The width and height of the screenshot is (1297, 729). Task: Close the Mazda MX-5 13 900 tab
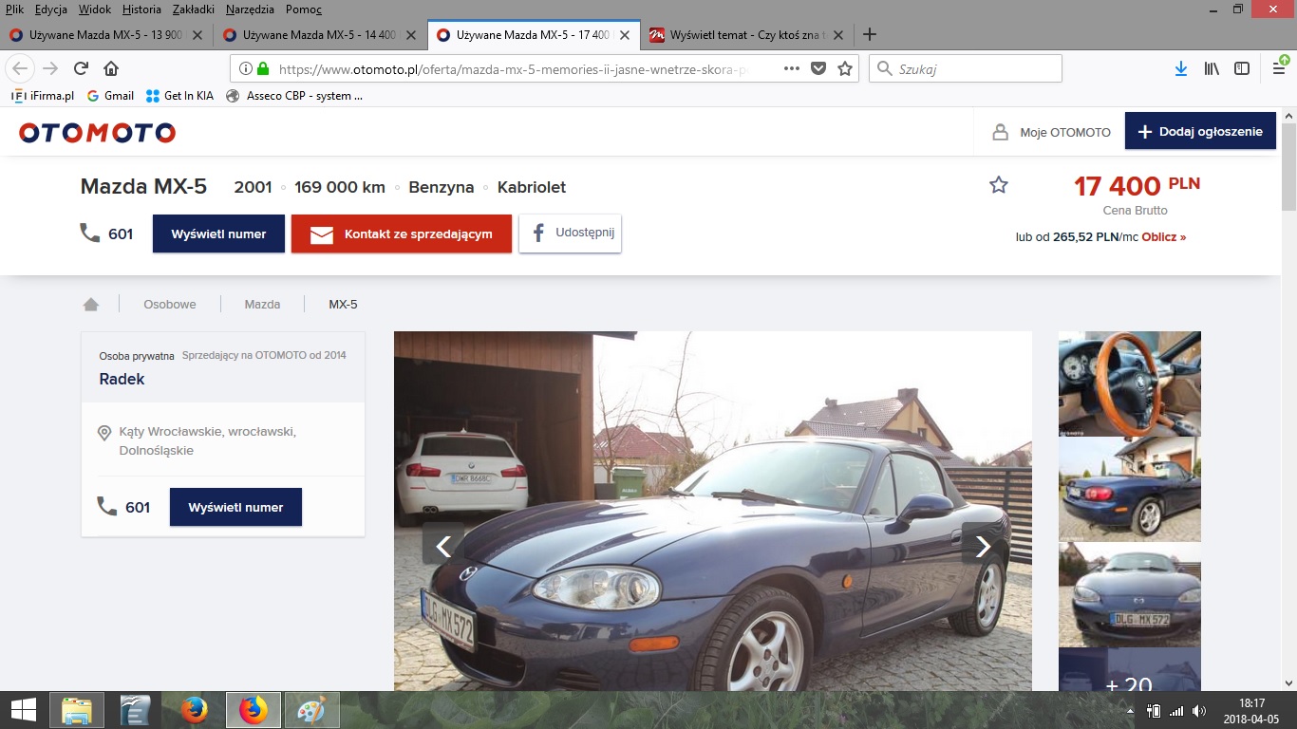(197, 34)
